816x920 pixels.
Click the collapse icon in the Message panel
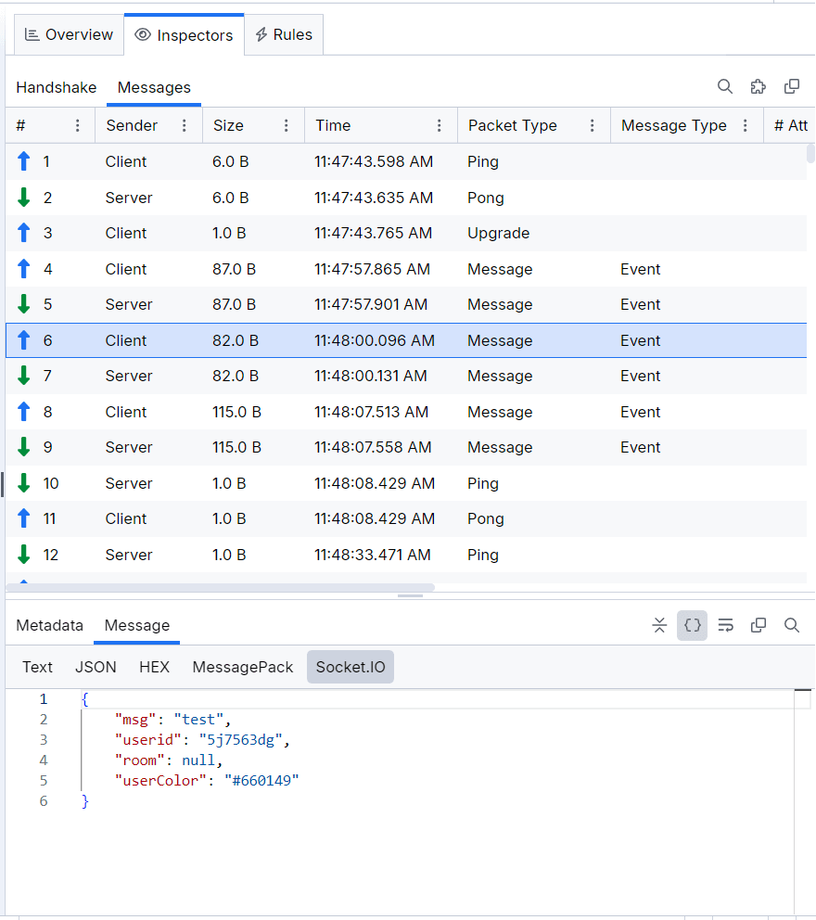[x=659, y=625]
